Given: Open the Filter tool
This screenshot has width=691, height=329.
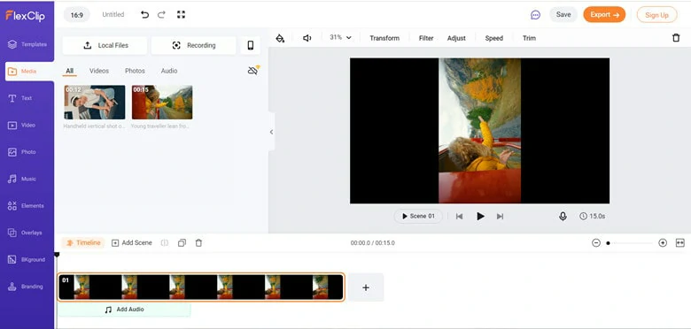Looking at the screenshot, I should click(x=426, y=38).
